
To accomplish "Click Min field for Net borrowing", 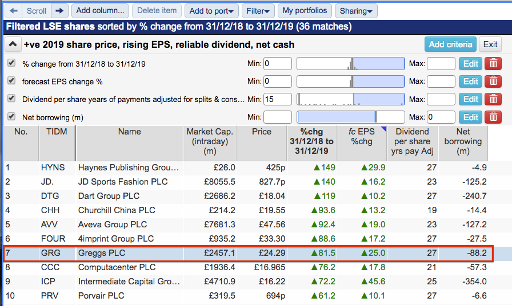I will pyautogui.click(x=278, y=117).
